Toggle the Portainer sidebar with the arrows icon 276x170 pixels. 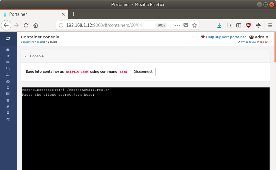8,39
